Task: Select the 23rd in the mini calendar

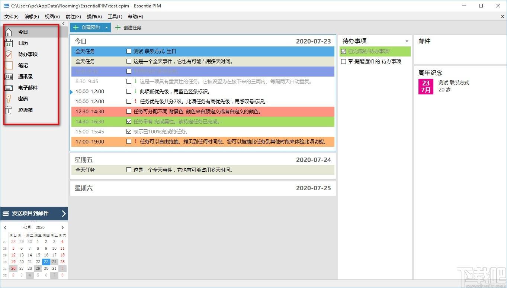Action: pos(46,262)
